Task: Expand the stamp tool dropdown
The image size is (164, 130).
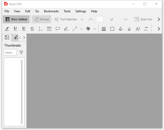Action: [95, 29]
